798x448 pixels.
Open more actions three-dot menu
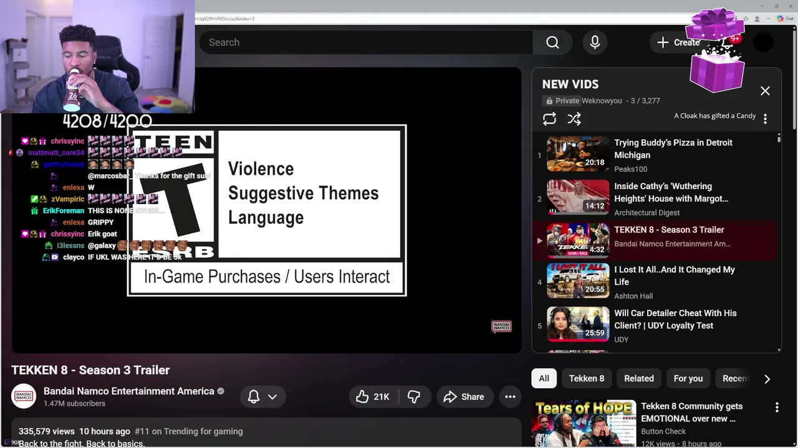point(510,397)
